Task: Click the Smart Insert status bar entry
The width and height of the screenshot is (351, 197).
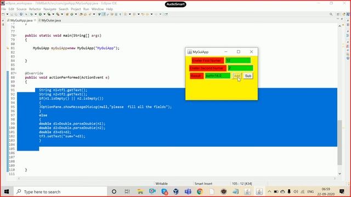Action: click(x=203, y=184)
